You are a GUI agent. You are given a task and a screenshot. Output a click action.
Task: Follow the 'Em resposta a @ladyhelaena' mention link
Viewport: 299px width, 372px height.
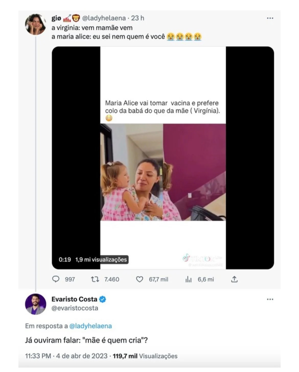tap(90, 326)
